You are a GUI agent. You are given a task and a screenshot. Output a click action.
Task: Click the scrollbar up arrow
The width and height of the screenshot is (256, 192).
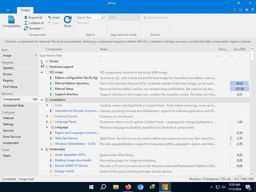(x=252, y=48)
